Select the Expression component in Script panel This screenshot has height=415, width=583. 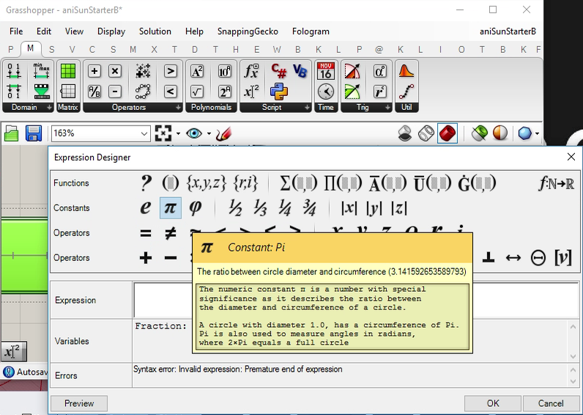pos(251,91)
